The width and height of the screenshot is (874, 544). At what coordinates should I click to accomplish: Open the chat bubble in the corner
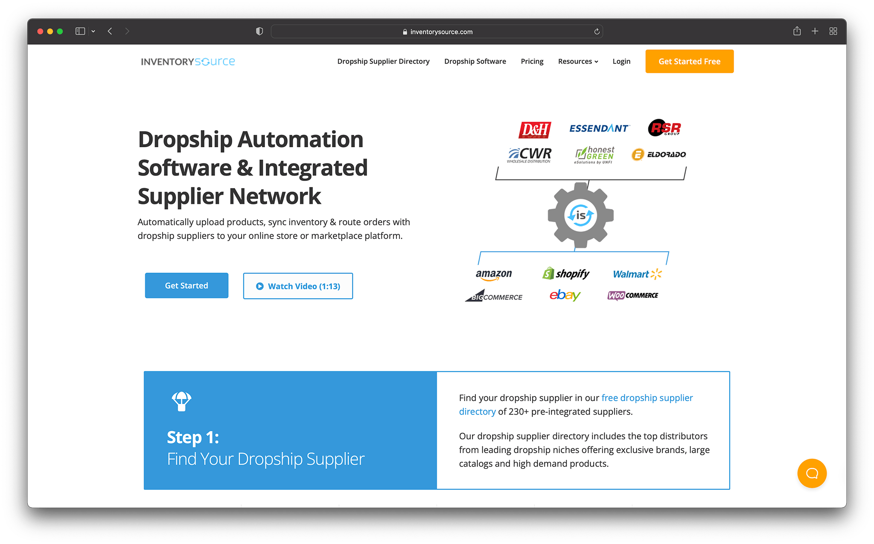pyautogui.click(x=812, y=473)
